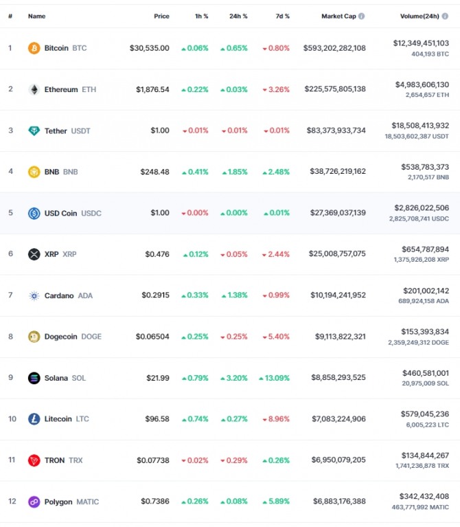Click the XRP black logo icon
460x527 pixels.
[34, 254]
